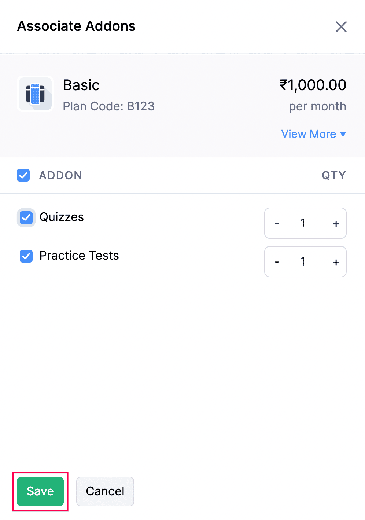
Task: Click the ADDON column header
Action: coord(60,176)
